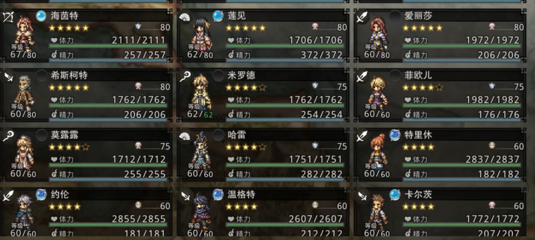
Task: Click the sword icon next to 约伦
Action: (8, 196)
